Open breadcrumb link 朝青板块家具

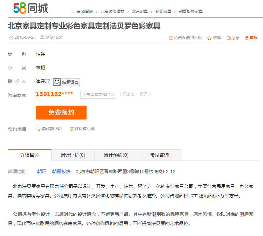pos(191,12)
